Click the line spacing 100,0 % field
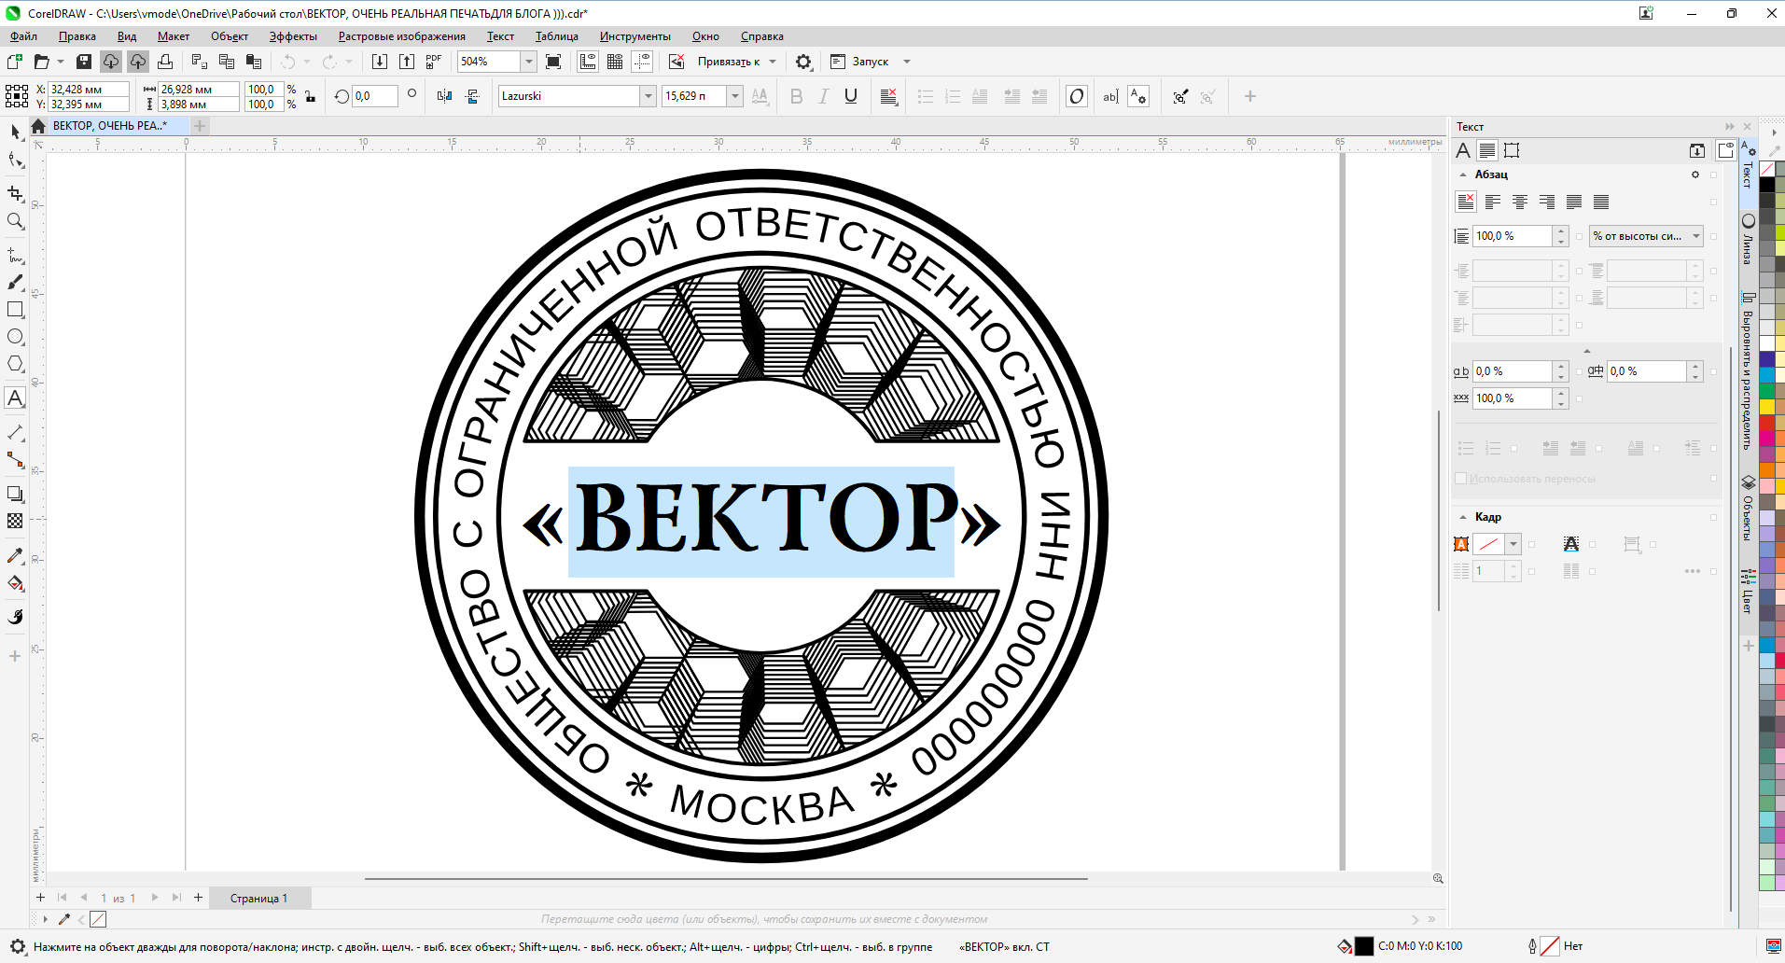 coord(1512,236)
